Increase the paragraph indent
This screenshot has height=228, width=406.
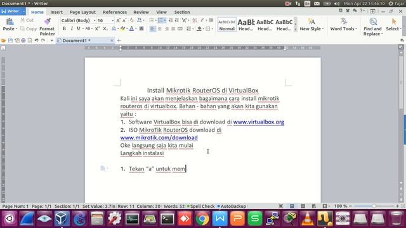pos(177,20)
